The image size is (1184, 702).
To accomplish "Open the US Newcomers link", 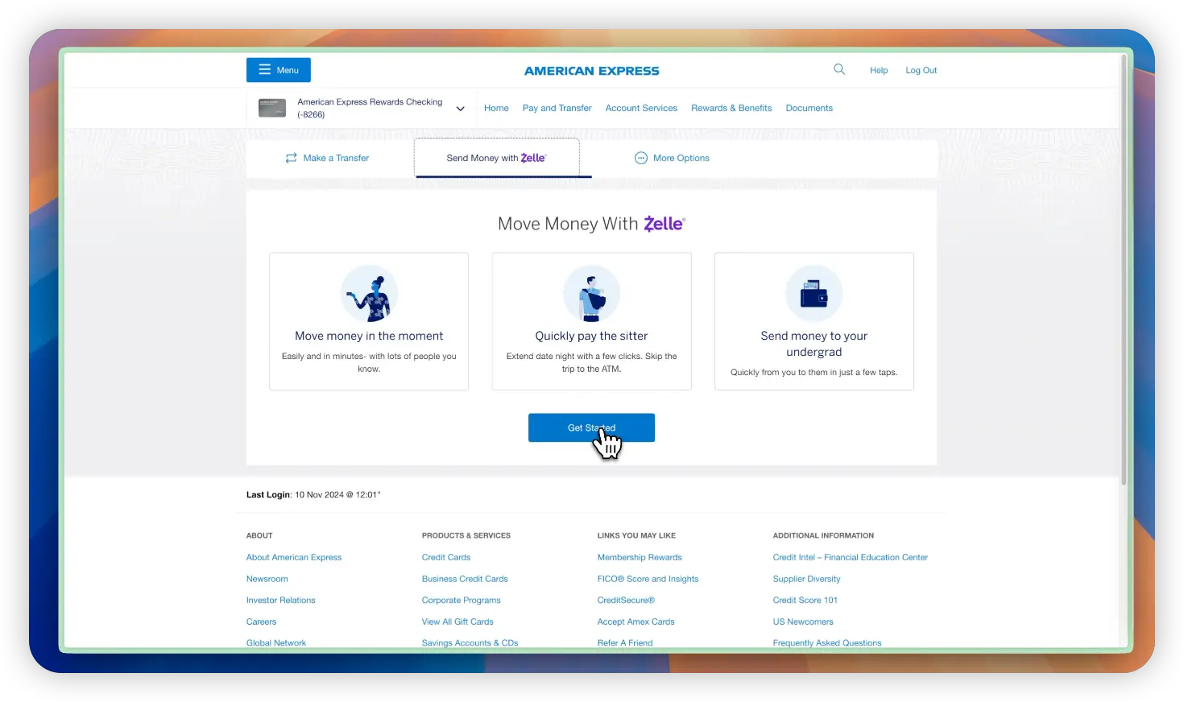I will click(x=803, y=621).
